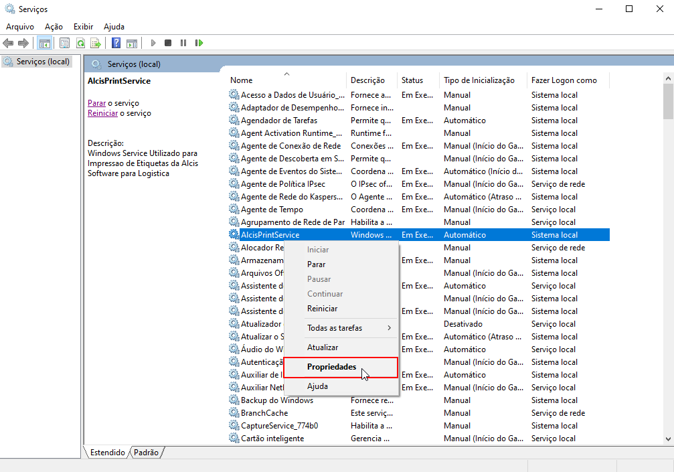Open the Exibir menu
The height and width of the screenshot is (472, 674).
pos(84,27)
